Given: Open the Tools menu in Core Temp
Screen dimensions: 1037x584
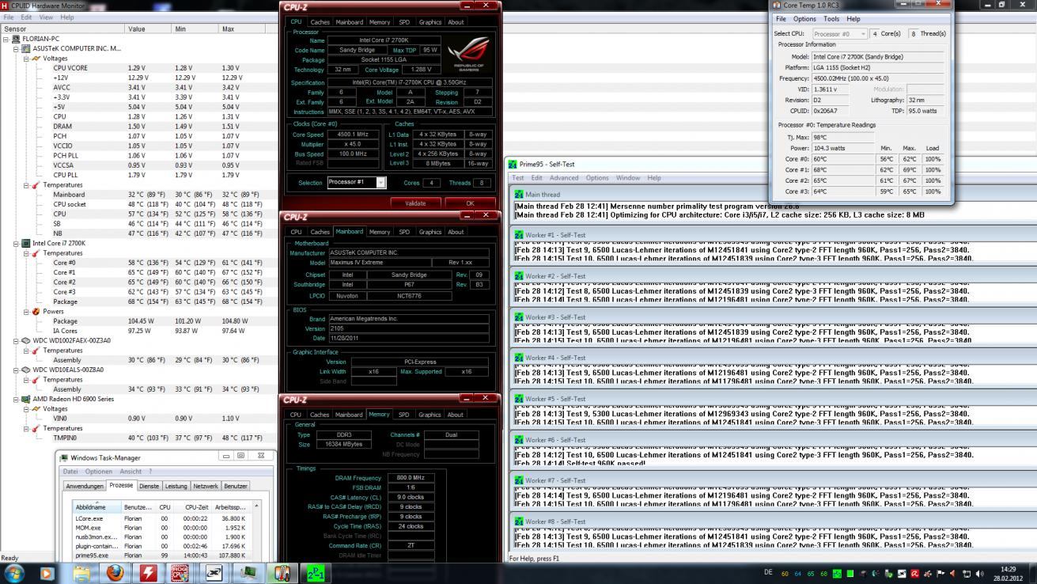Looking at the screenshot, I should tap(831, 19).
